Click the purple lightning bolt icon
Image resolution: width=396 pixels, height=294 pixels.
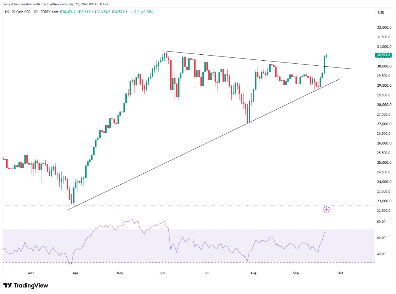tap(326, 209)
